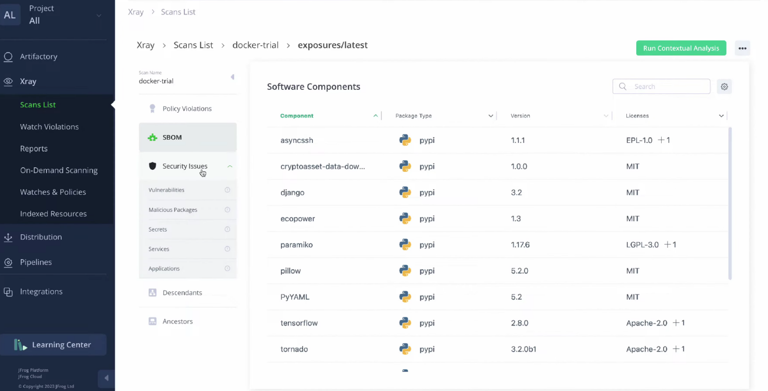This screenshot has height=391, width=768.
Task: Click the ecopower component name
Action: click(298, 219)
